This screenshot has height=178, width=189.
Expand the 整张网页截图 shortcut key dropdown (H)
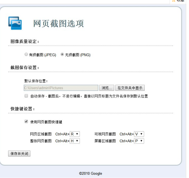click(x=75, y=141)
